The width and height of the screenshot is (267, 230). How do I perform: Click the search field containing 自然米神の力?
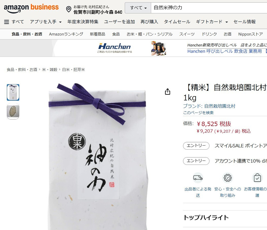click(x=209, y=8)
